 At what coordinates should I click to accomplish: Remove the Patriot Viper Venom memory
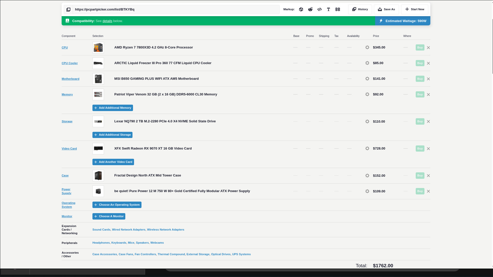pos(428,95)
